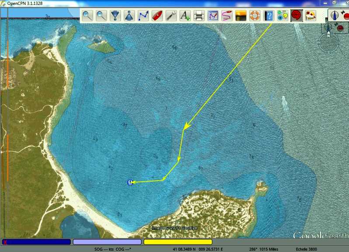Select the yellow chart bar segment
The image size is (349, 252).
coord(178,242)
